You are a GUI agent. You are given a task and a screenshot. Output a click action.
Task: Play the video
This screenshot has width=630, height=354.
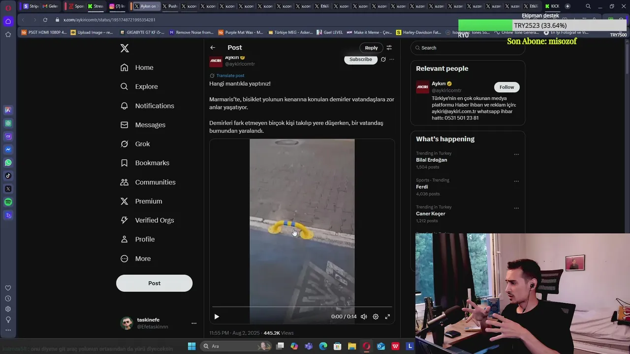[217, 317]
